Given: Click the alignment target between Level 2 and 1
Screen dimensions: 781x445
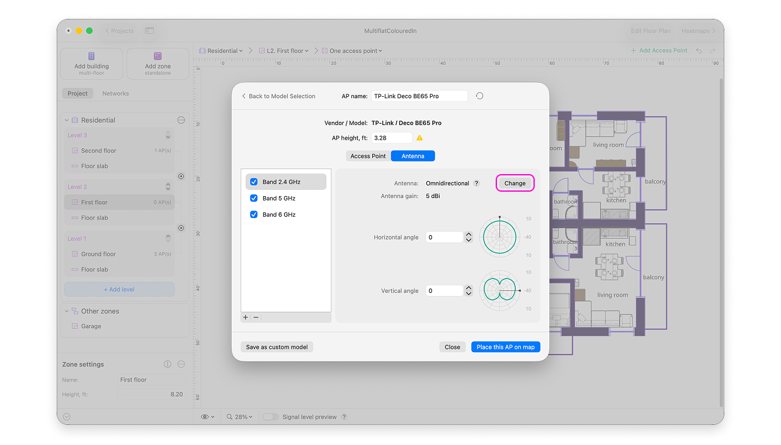Looking at the screenshot, I should pos(181,228).
